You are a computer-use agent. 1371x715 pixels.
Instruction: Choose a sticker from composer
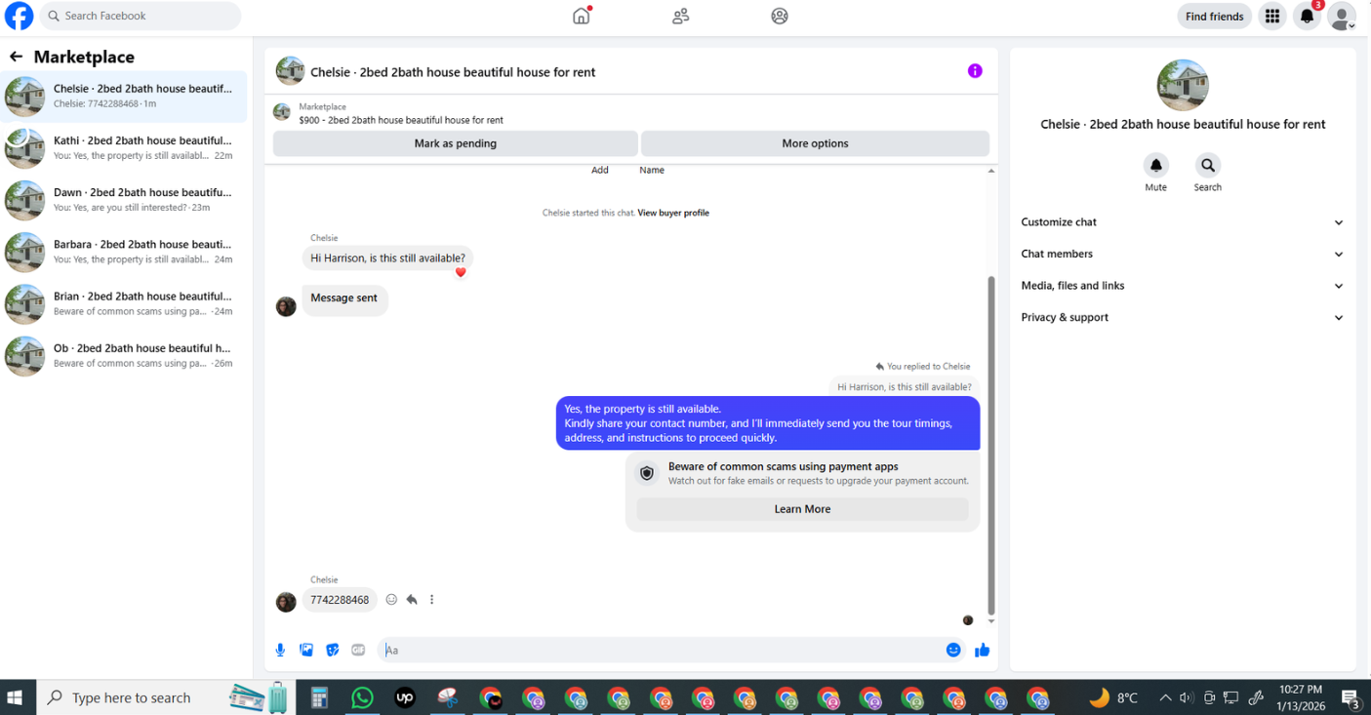click(x=333, y=650)
